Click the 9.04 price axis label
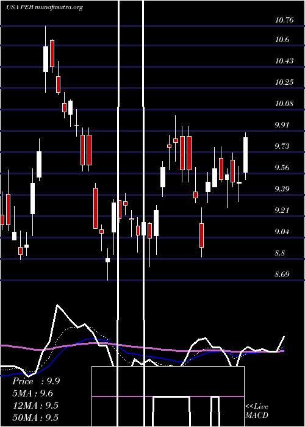Image resolution: width=305 pixels, height=427 pixels. point(282,232)
